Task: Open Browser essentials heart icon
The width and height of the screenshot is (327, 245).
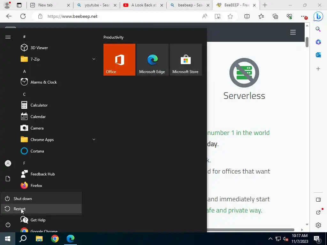Action: coord(289,16)
